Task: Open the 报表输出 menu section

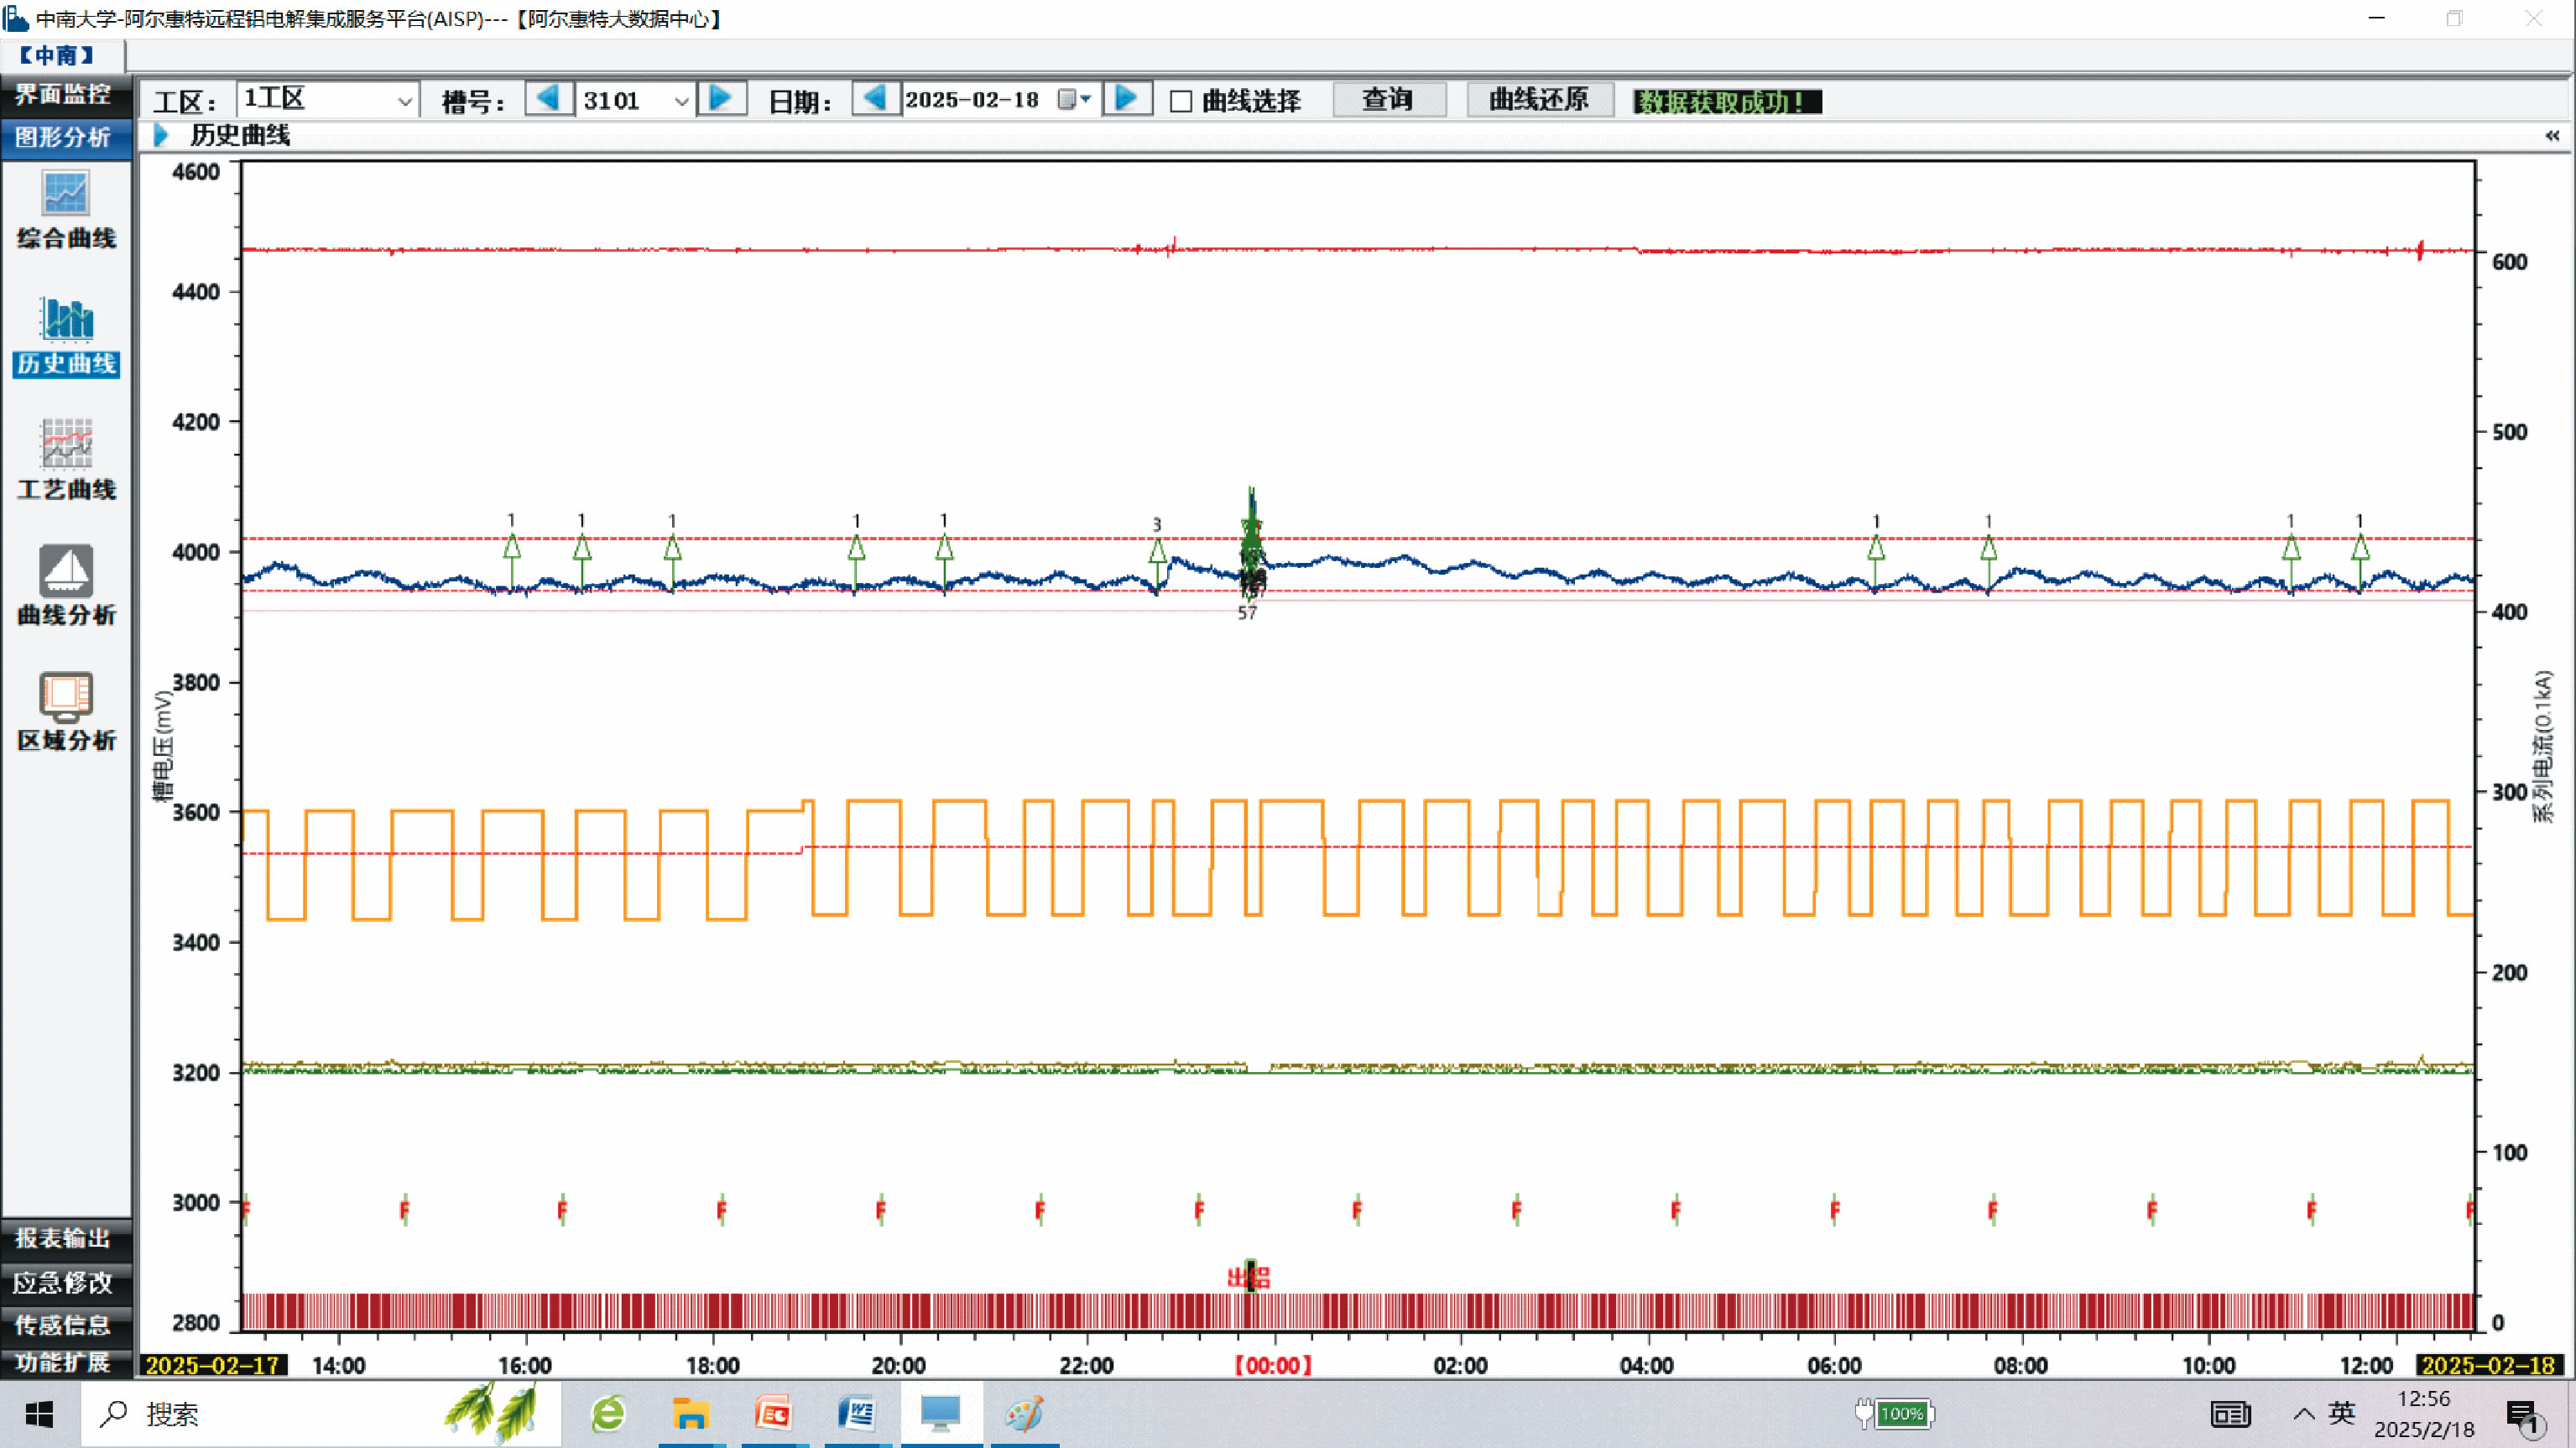Action: pyautogui.click(x=66, y=1238)
